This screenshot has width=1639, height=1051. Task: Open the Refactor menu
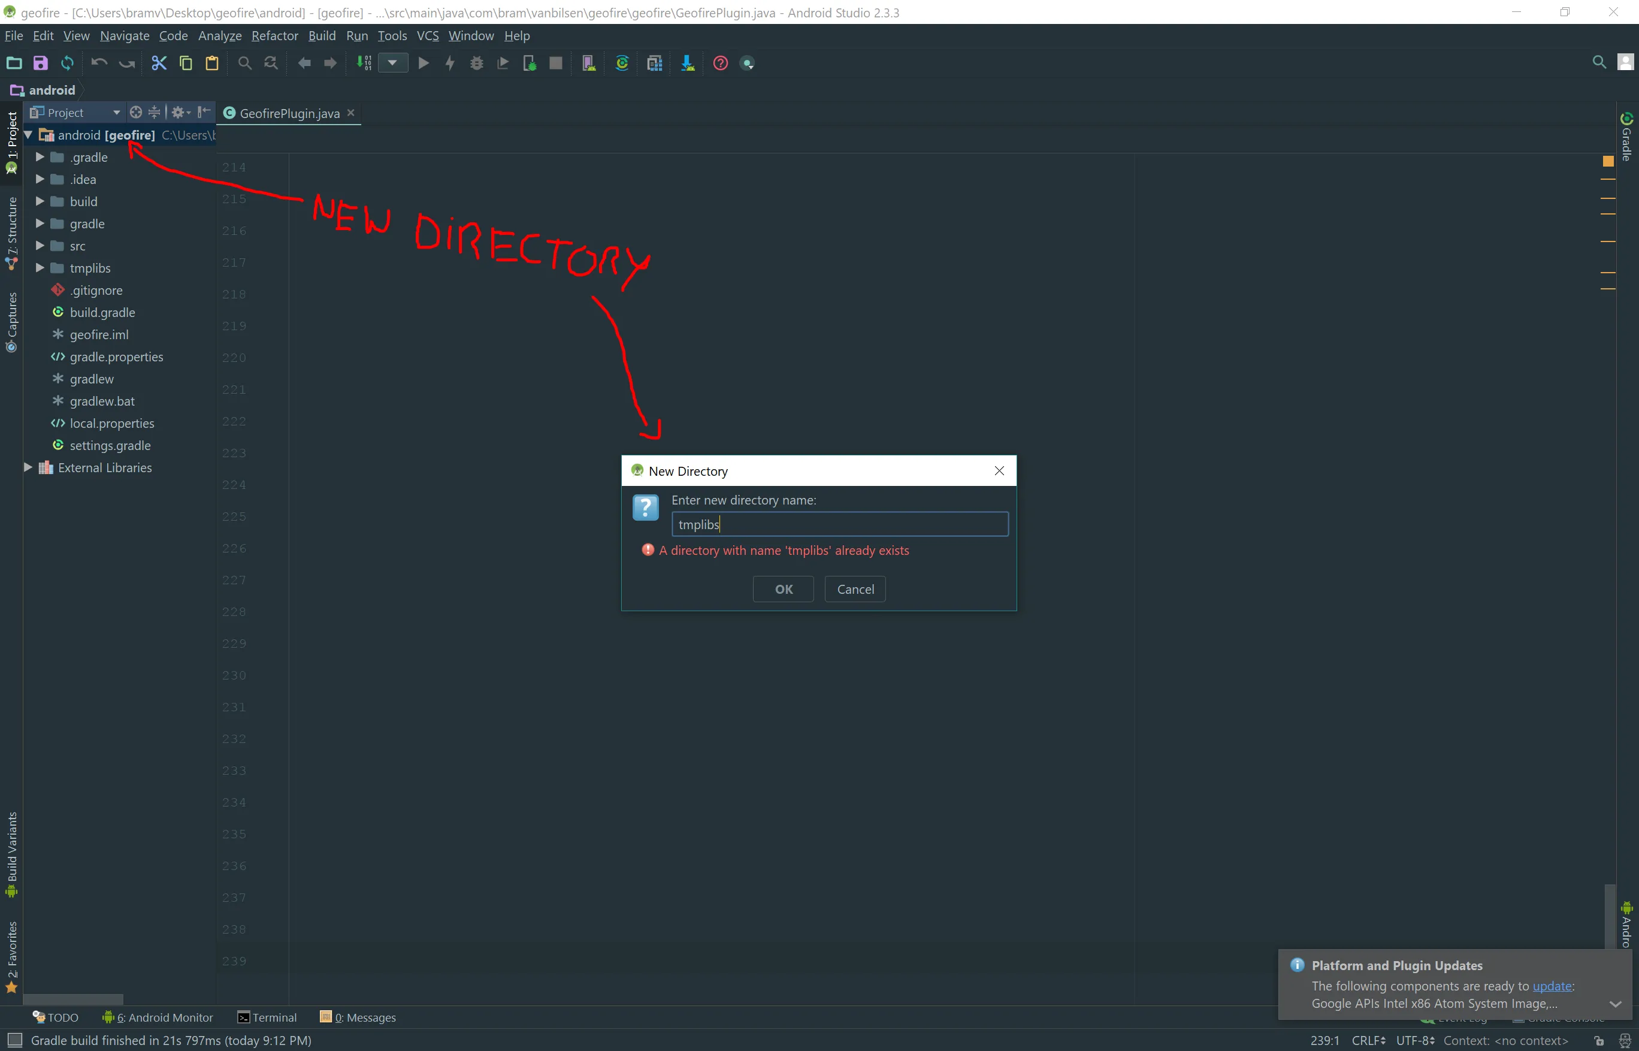coord(274,35)
